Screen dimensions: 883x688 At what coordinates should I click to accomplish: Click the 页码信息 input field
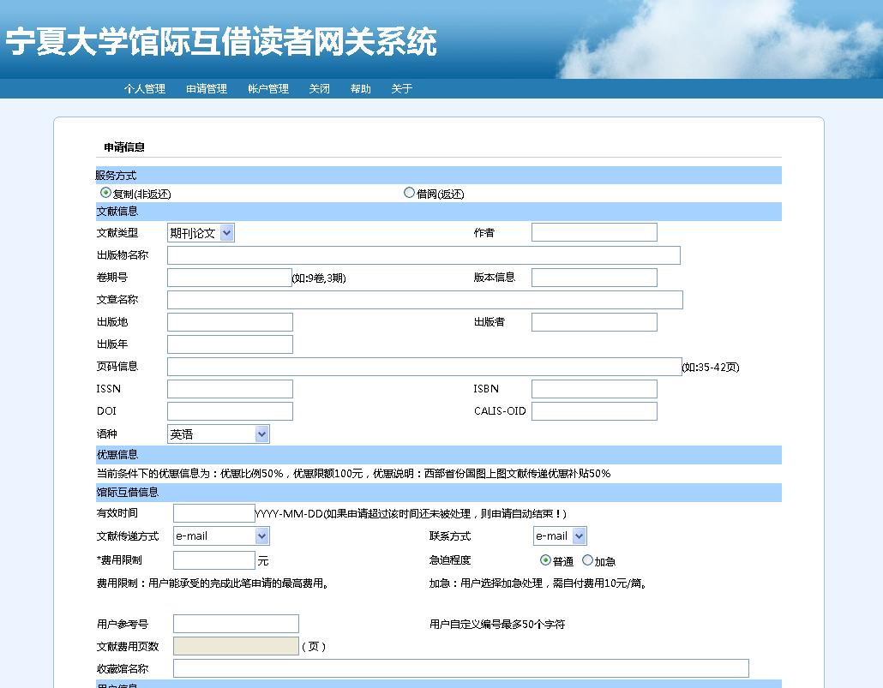[x=424, y=367]
